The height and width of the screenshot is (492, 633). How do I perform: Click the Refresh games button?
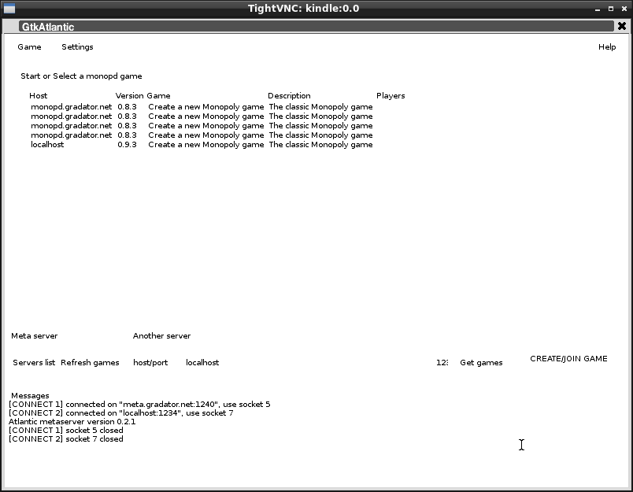click(90, 362)
